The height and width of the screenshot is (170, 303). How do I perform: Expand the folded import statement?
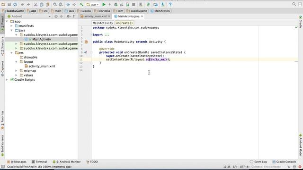point(107,34)
